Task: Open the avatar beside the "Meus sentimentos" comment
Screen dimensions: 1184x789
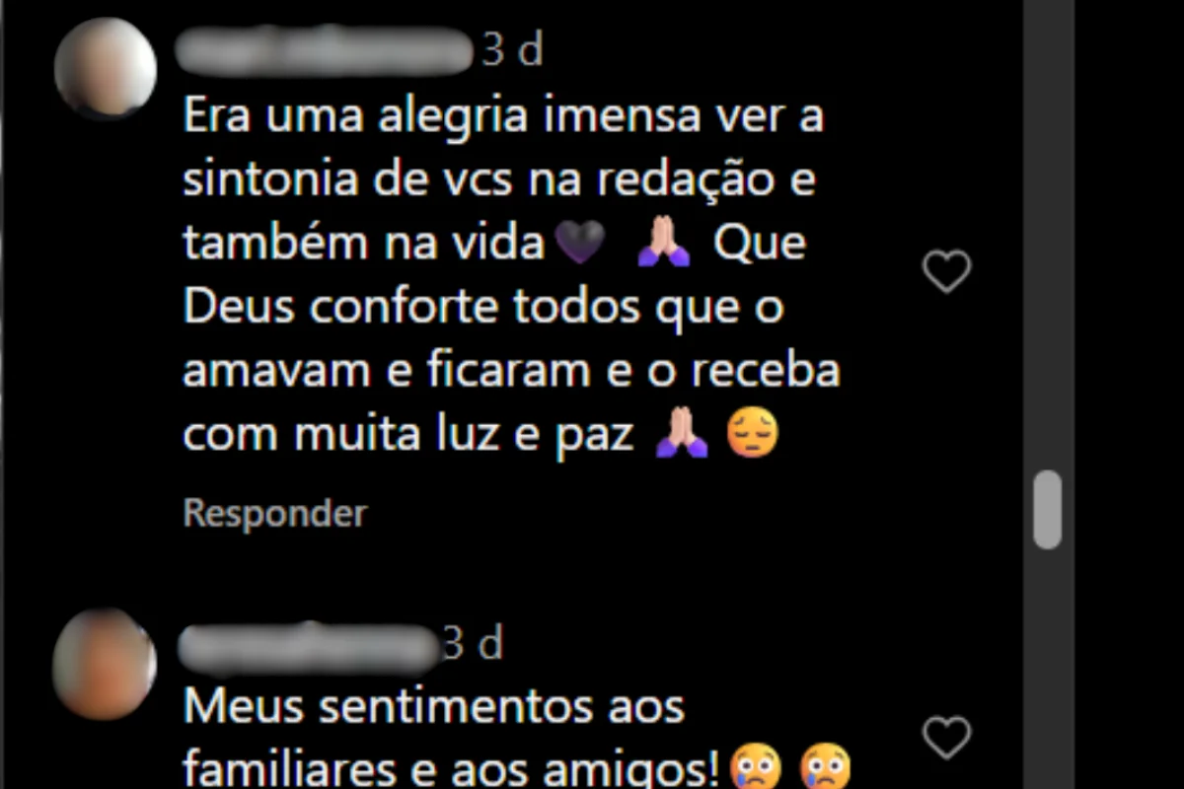Action: point(105,663)
